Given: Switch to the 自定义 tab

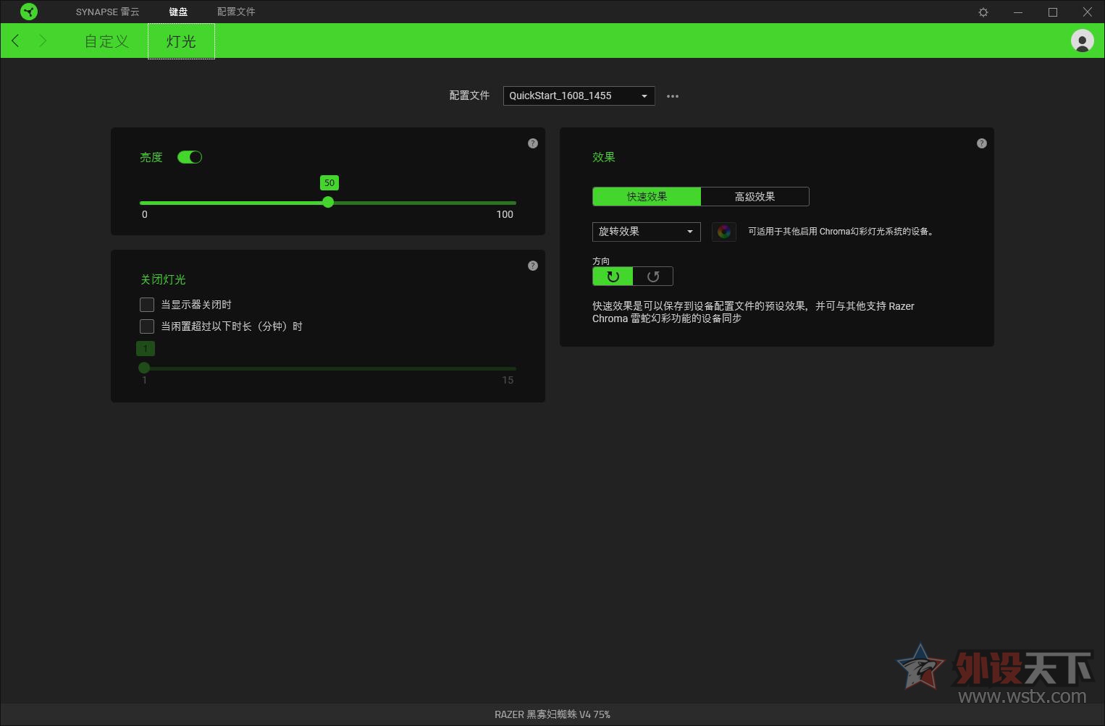Looking at the screenshot, I should point(107,41).
